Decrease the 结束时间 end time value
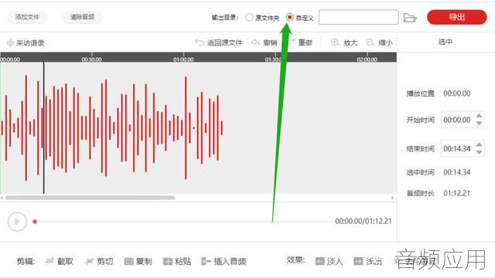 click(480, 153)
